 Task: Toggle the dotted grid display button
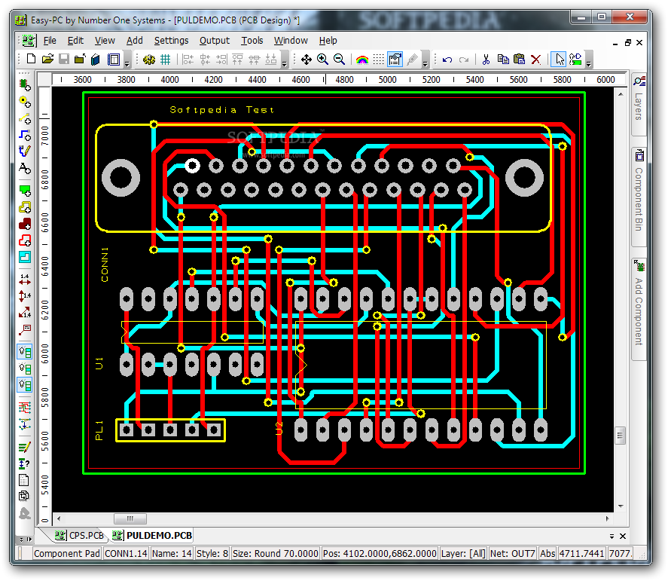378,60
